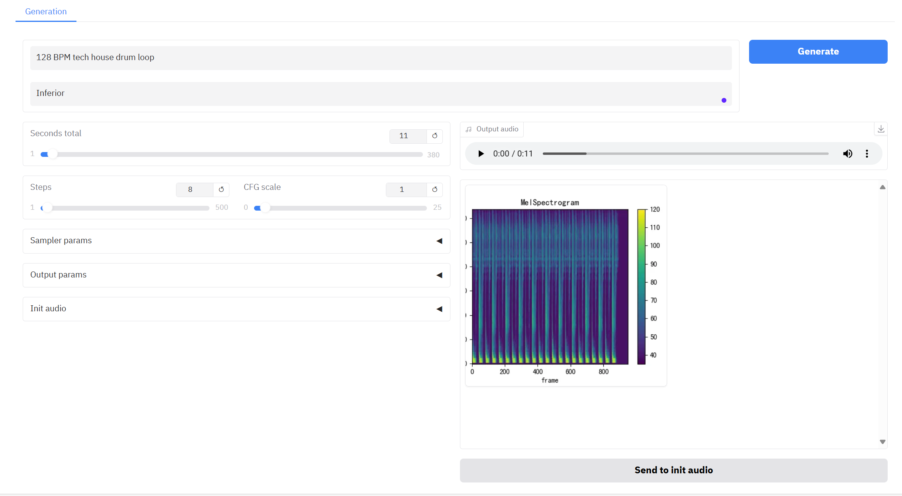Click the negative prompt field containing Inferior
The height and width of the screenshot is (496, 902).
(x=380, y=94)
